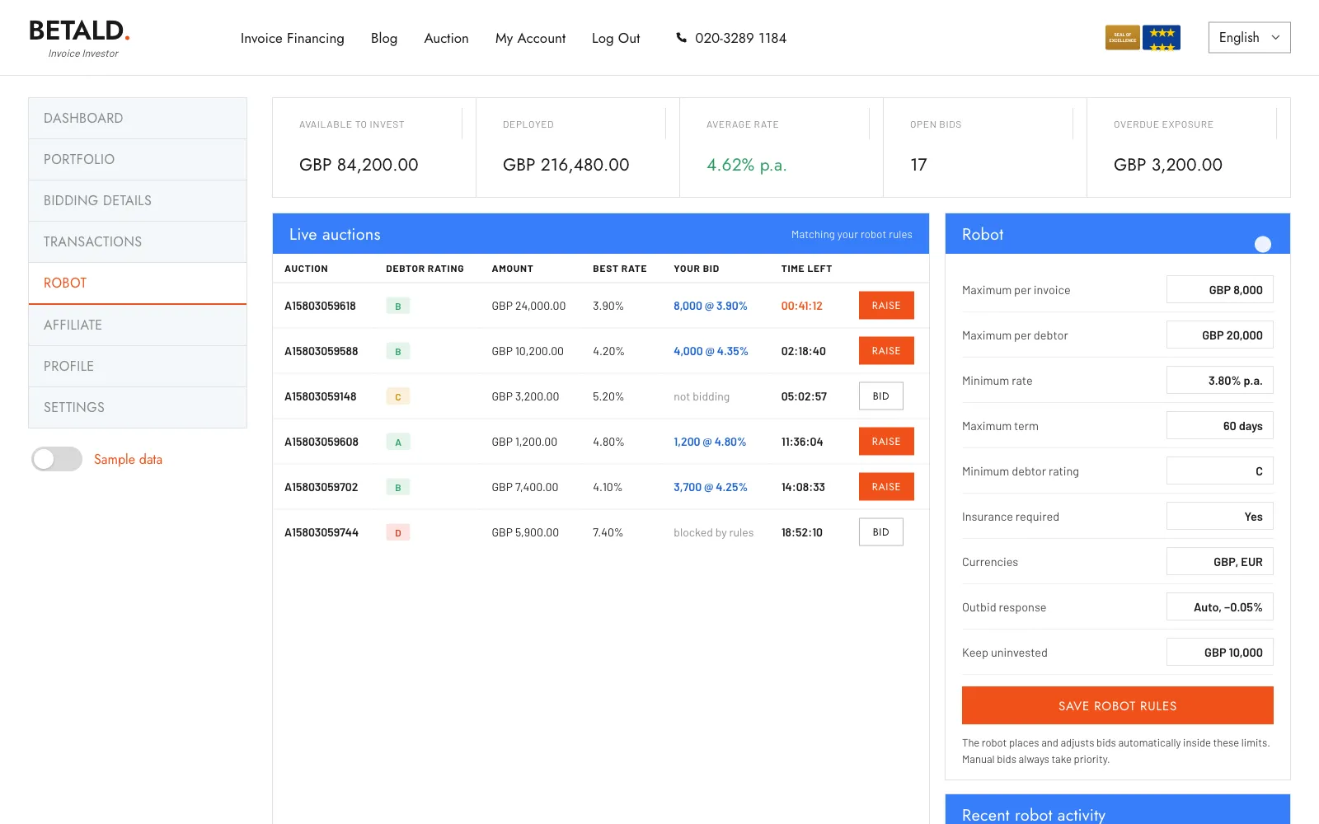The height and width of the screenshot is (824, 1319).
Task: Click the B rating badge for A15803059702
Action: click(x=398, y=487)
